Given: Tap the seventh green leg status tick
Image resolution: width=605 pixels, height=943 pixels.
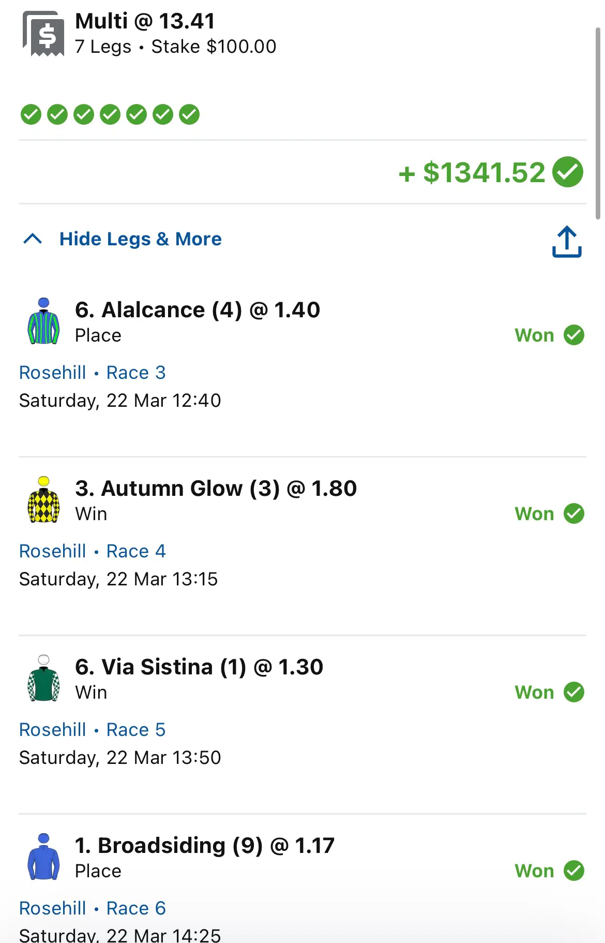Looking at the screenshot, I should [189, 114].
